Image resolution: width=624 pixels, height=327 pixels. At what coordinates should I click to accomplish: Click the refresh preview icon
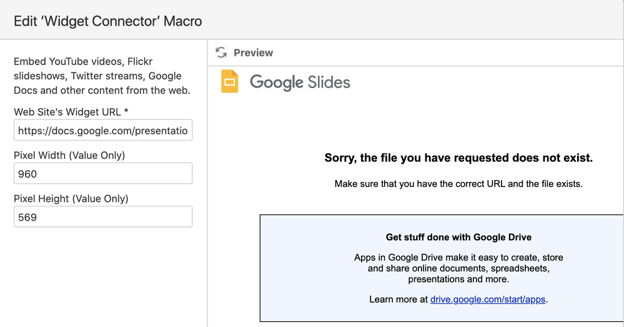[221, 53]
